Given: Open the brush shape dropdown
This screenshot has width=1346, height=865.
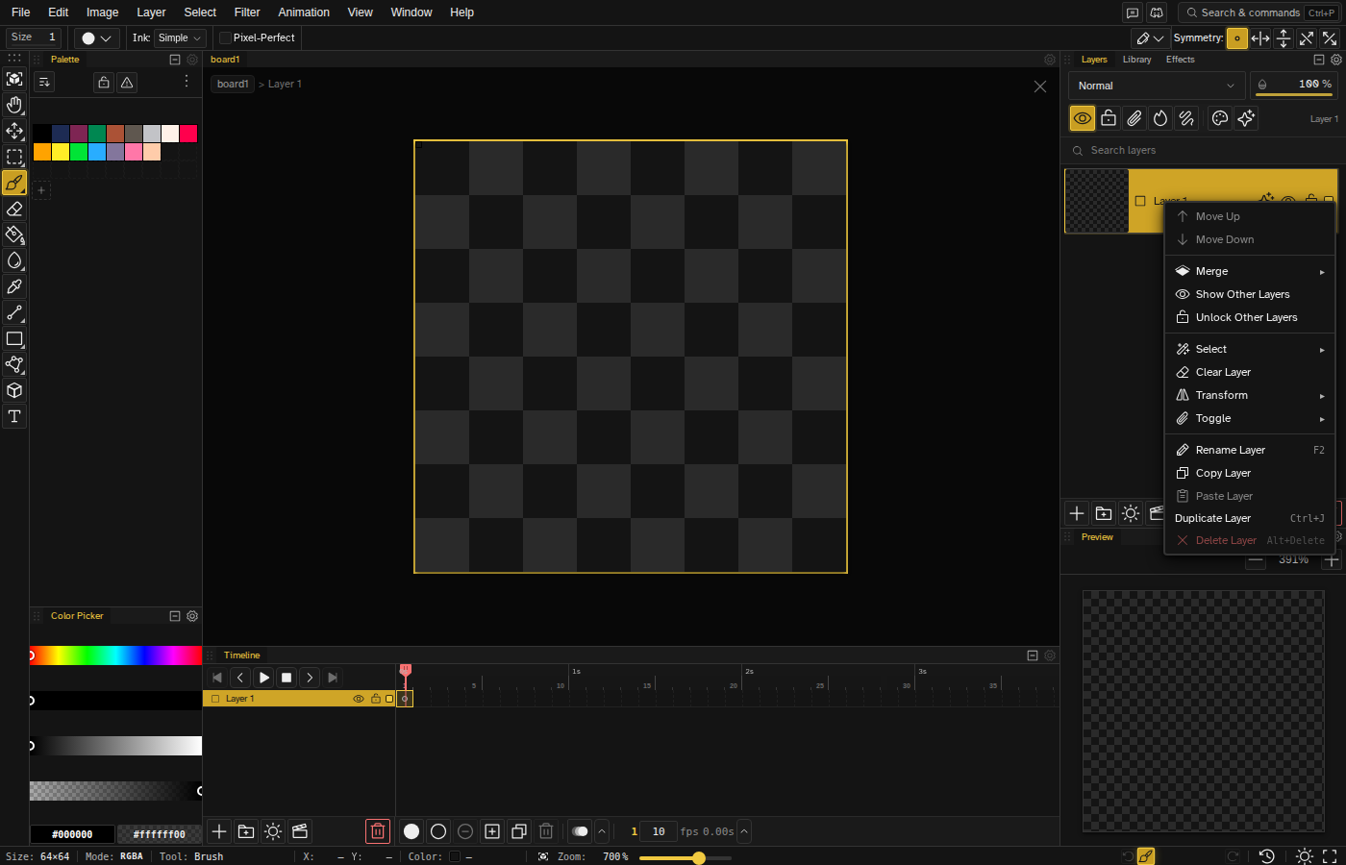Looking at the screenshot, I should [96, 38].
